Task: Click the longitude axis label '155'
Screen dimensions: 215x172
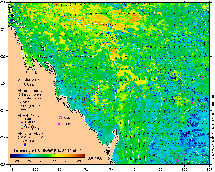Action: [160, 170]
